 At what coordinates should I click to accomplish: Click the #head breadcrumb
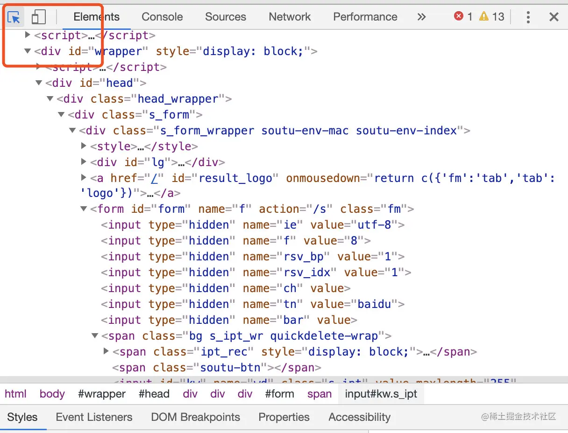(154, 394)
